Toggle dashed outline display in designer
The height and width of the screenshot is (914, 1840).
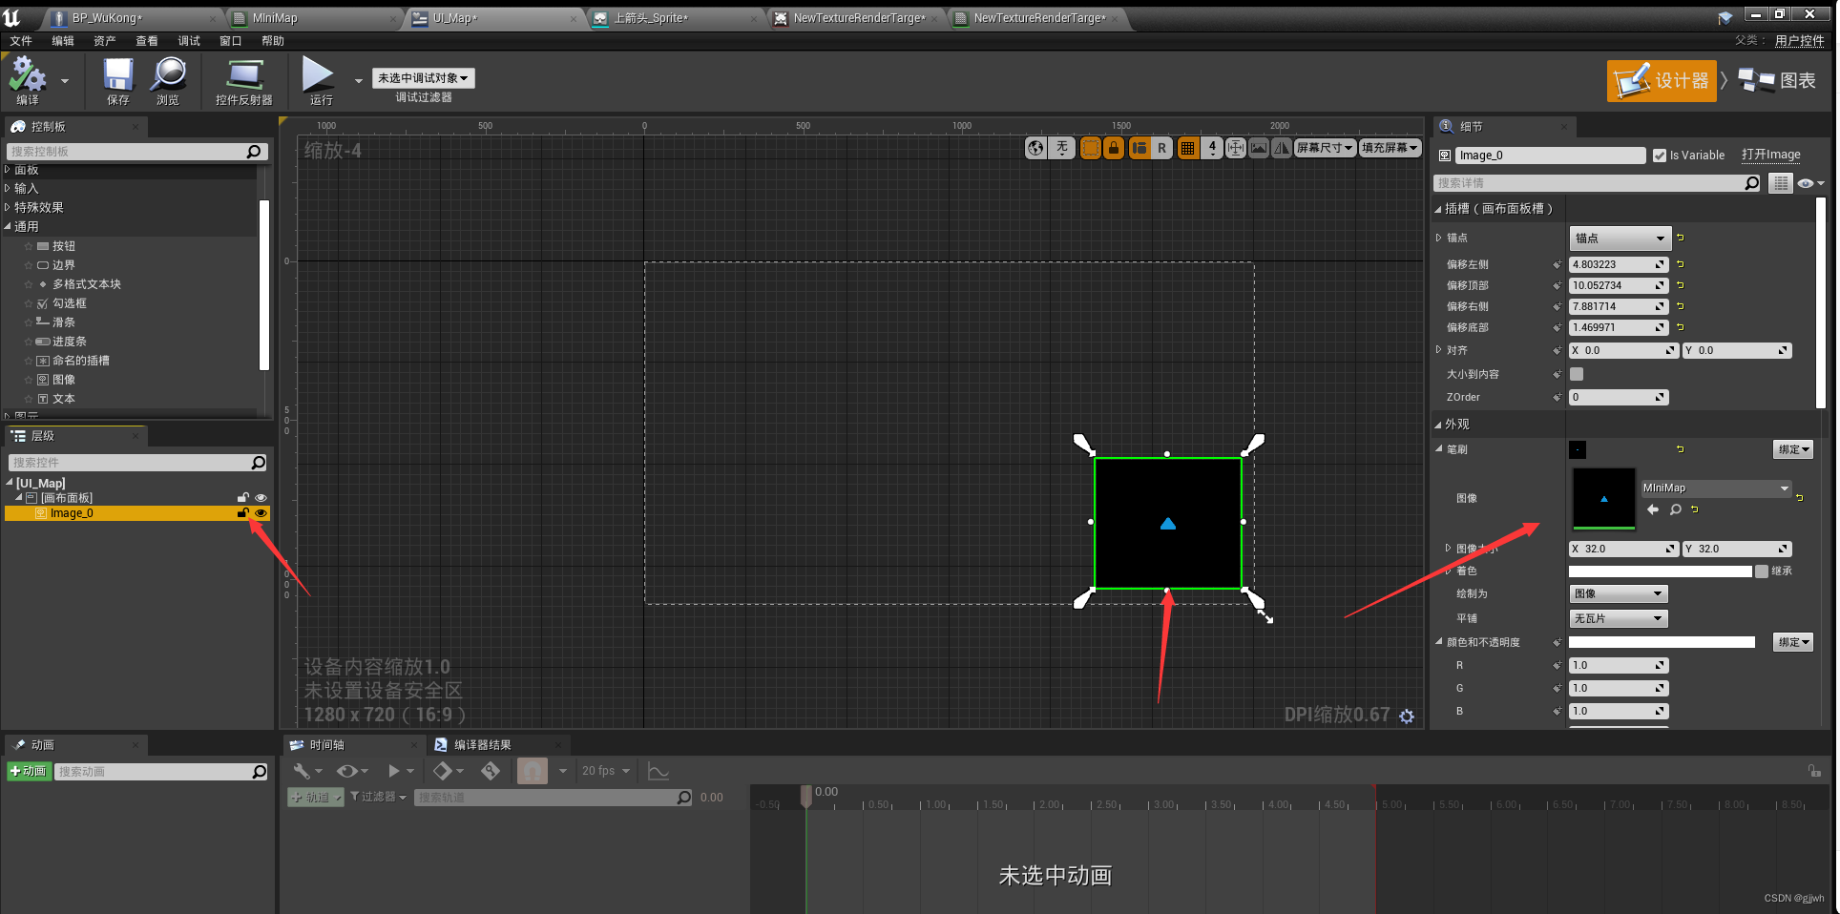(x=1090, y=148)
